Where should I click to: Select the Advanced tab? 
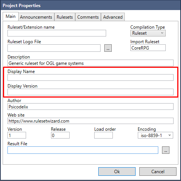click(x=113, y=17)
